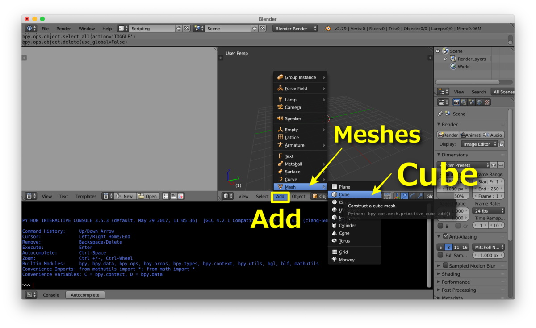Expand RenderLayers in the outliner
Image resolution: width=536 pixels, height=328 pixels.
pos(445,59)
